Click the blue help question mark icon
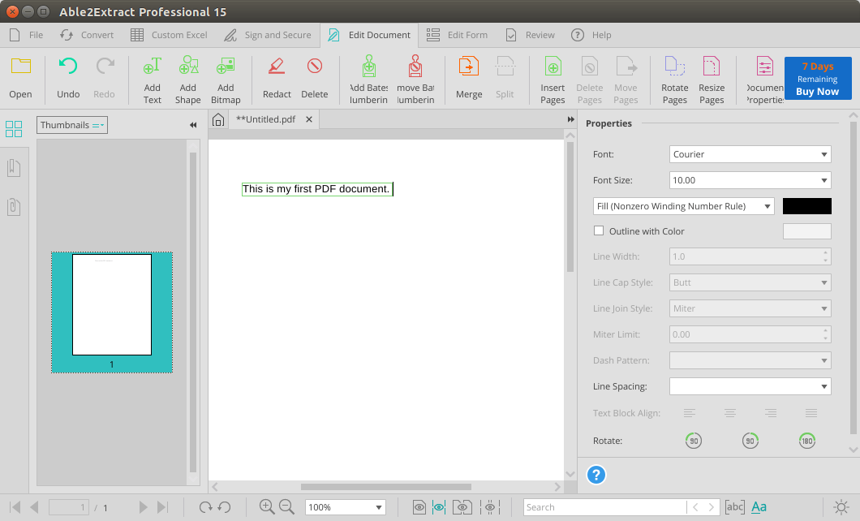This screenshot has width=860, height=521. (x=596, y=475)
